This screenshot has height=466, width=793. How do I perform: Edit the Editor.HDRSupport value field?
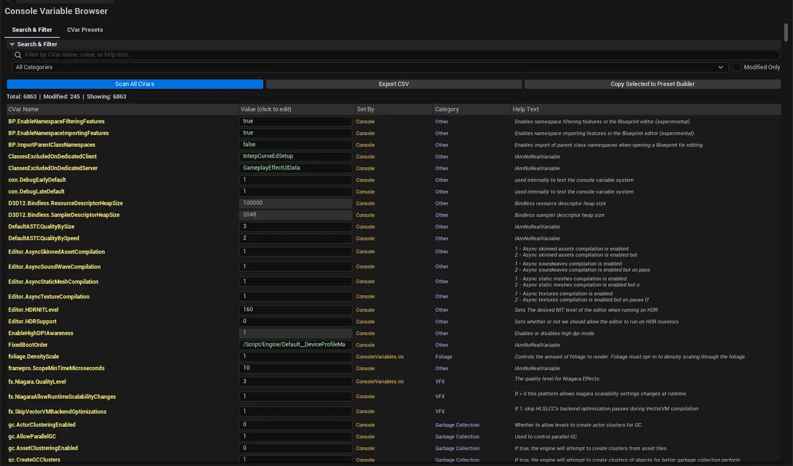point(296,322)
